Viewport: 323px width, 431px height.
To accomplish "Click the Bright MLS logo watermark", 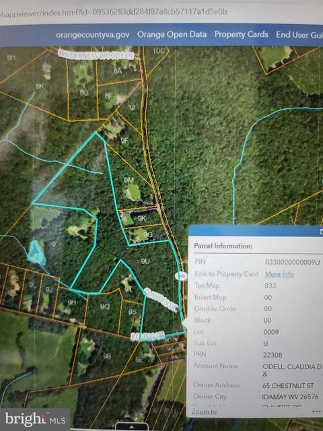I will click(x=35, y=419).
